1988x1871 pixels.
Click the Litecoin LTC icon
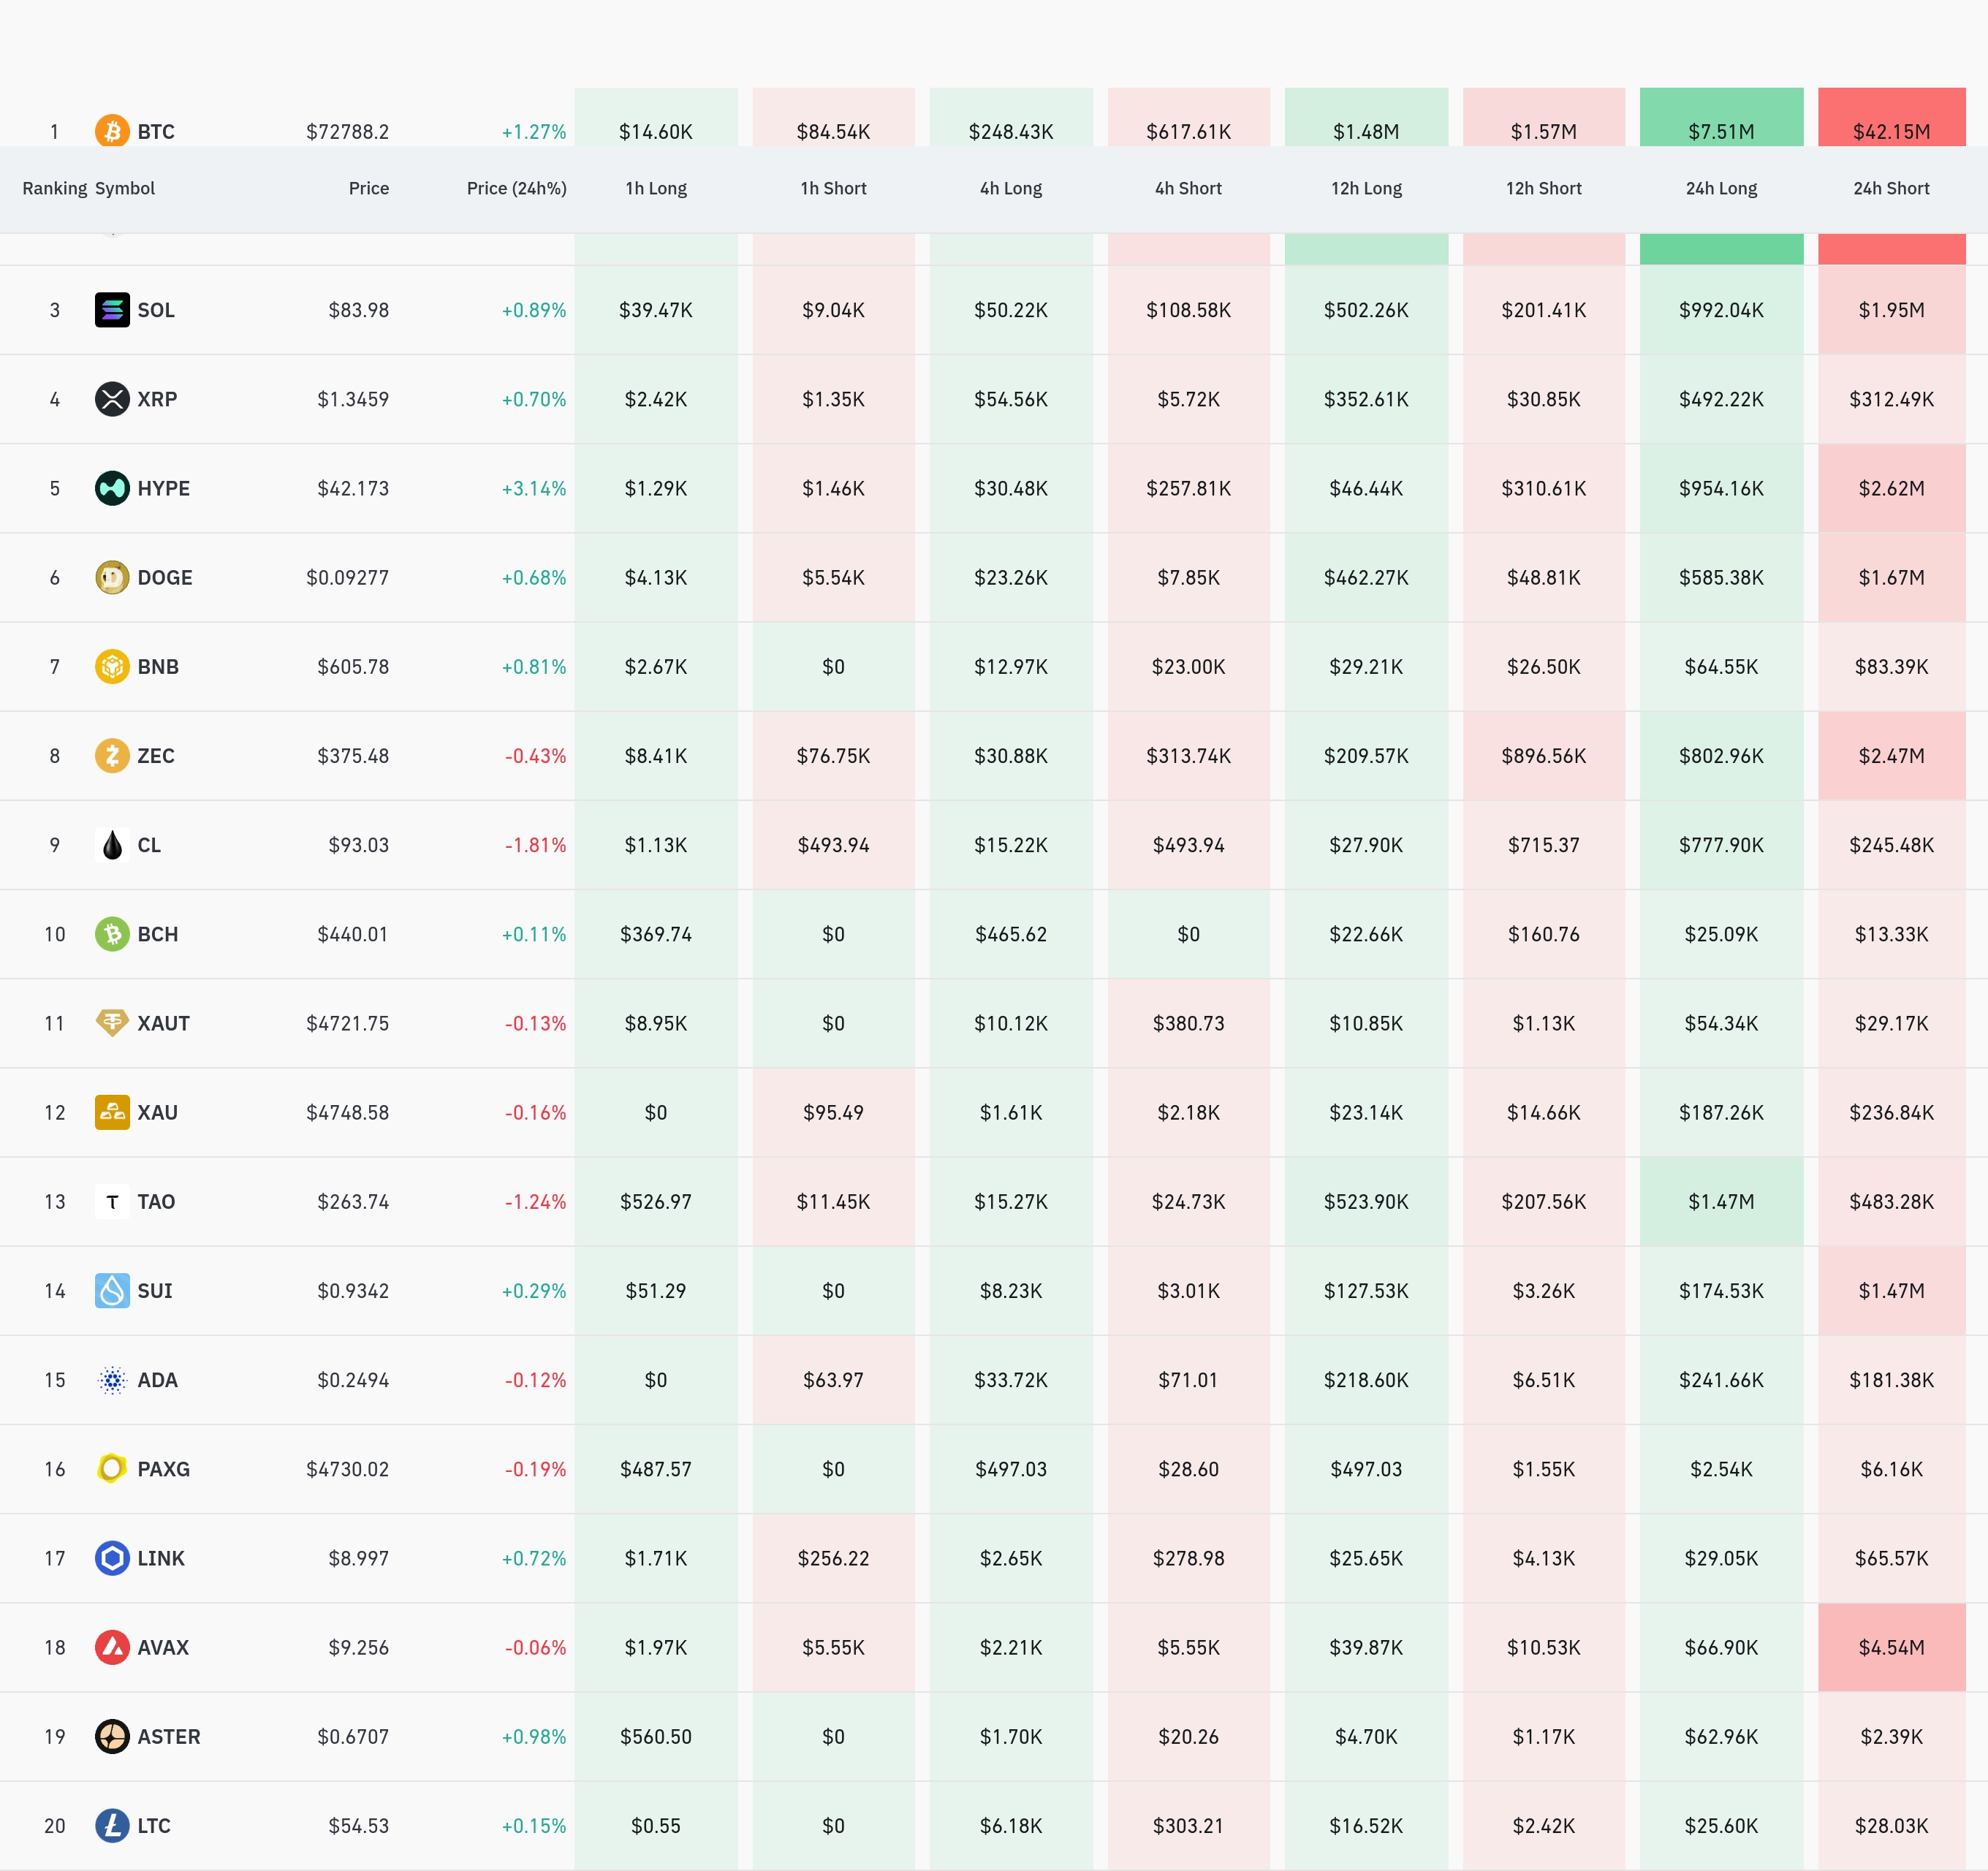[112, 1825]
